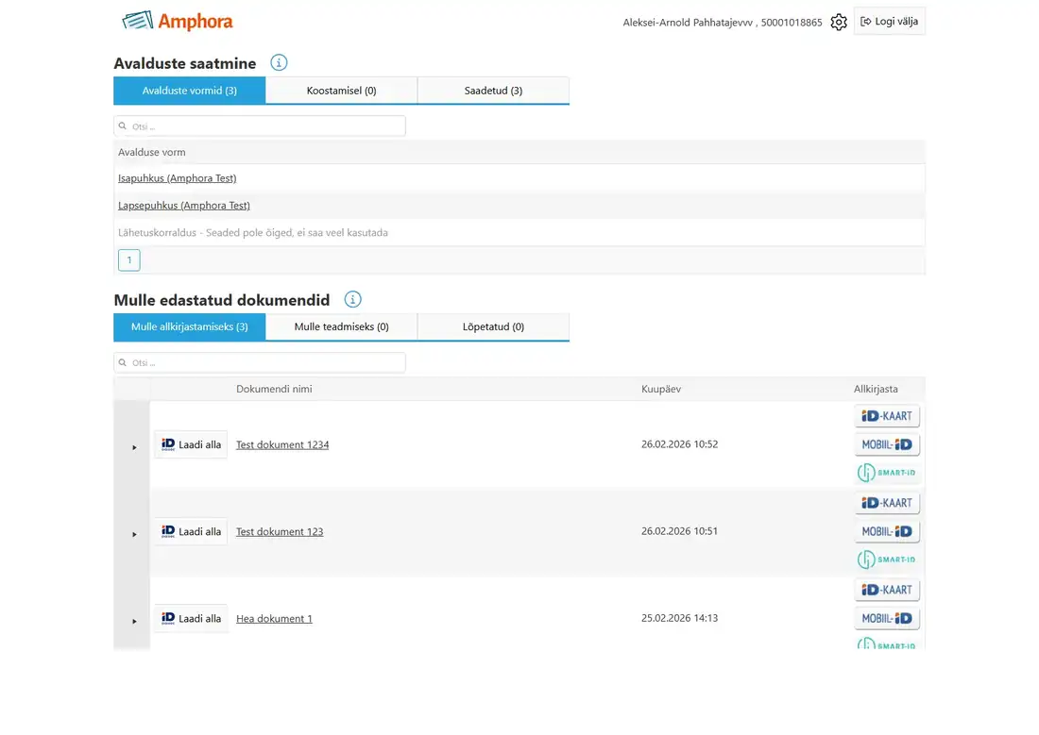Expand the Test dokument 123 row
The width and height of the screenshot is (1039, 735).
click(134, 534)
